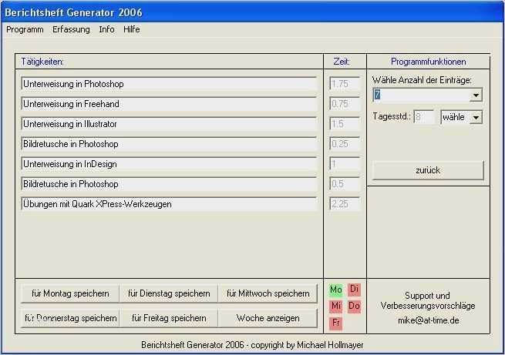Image resolution: width=505 pixels, height=355 pixels.
Task: Click 'für Mittwoch speichern' button
Action: (268, 293)
